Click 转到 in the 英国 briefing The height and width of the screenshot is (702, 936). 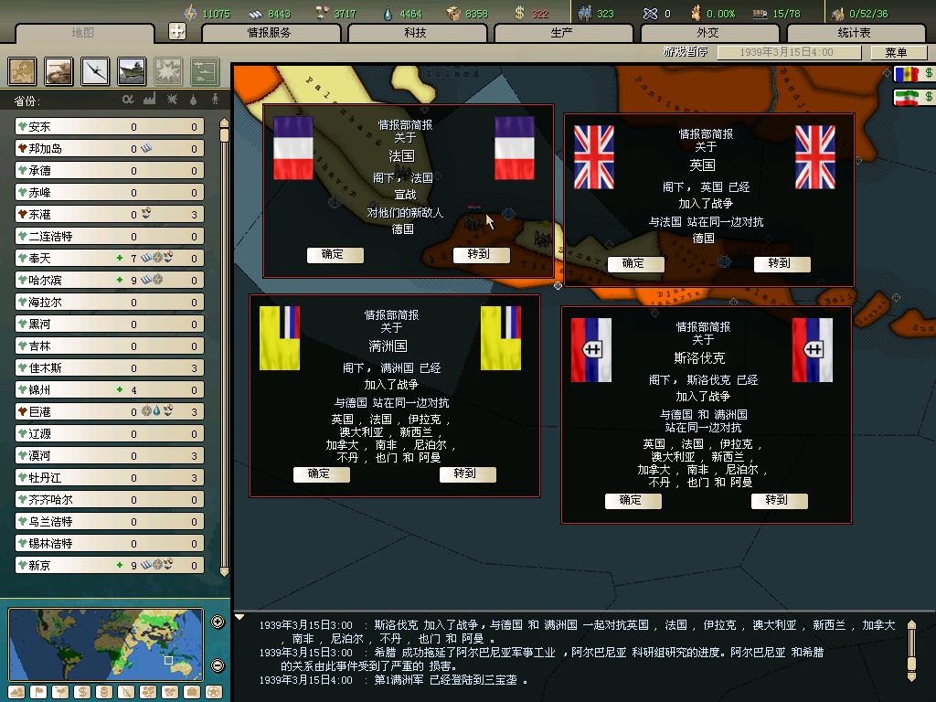tap(782, 264)
